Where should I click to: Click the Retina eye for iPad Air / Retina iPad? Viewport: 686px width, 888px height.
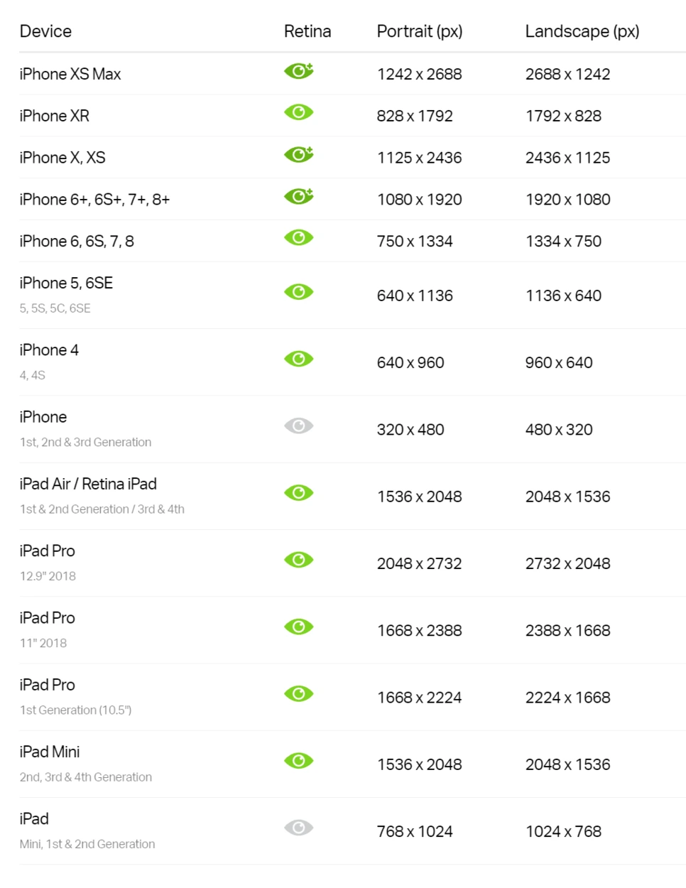[299, 493]
